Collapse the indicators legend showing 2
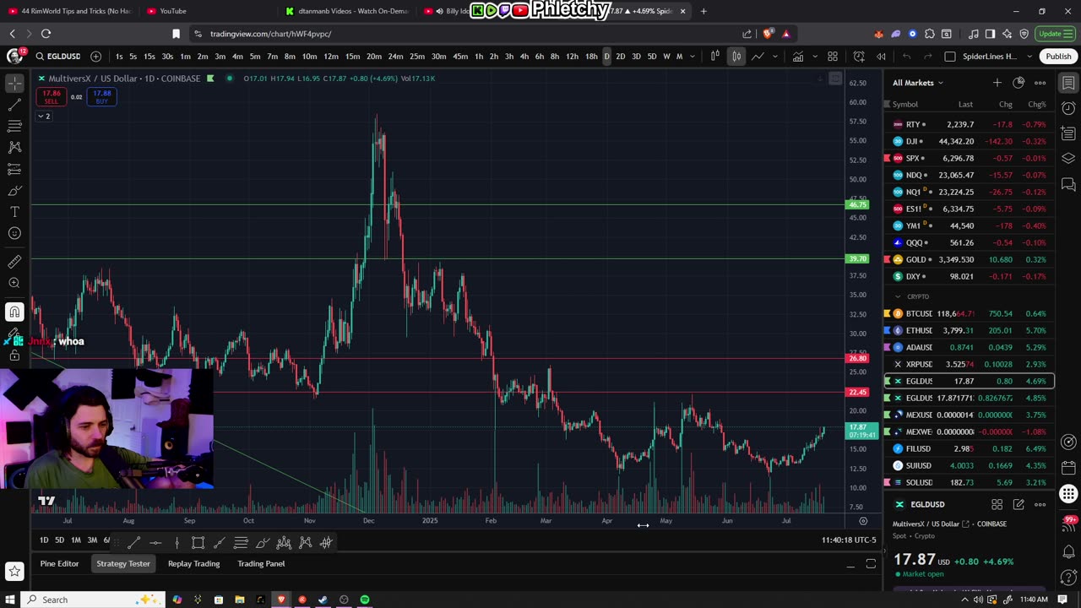 coord(44,116)
